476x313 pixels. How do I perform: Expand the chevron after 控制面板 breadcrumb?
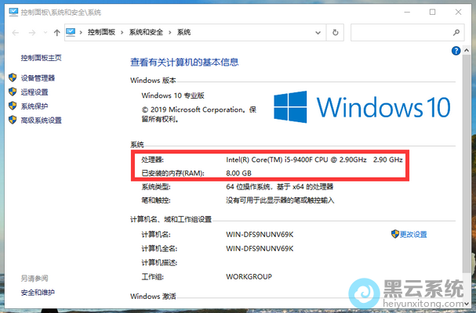point(122,33)
